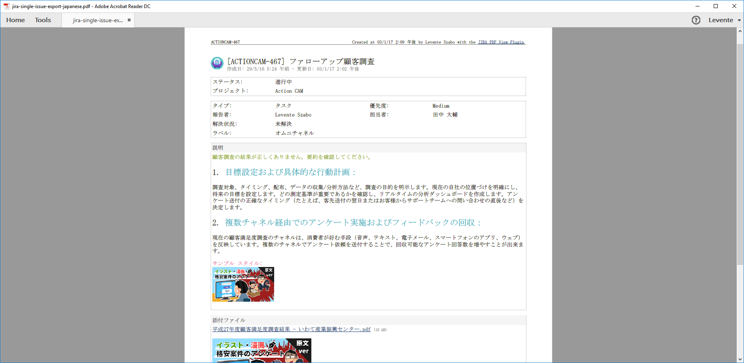Screen dimensions: 744x363
Task: Click the sample style illustration thumbnail
Action: point(243,284)
